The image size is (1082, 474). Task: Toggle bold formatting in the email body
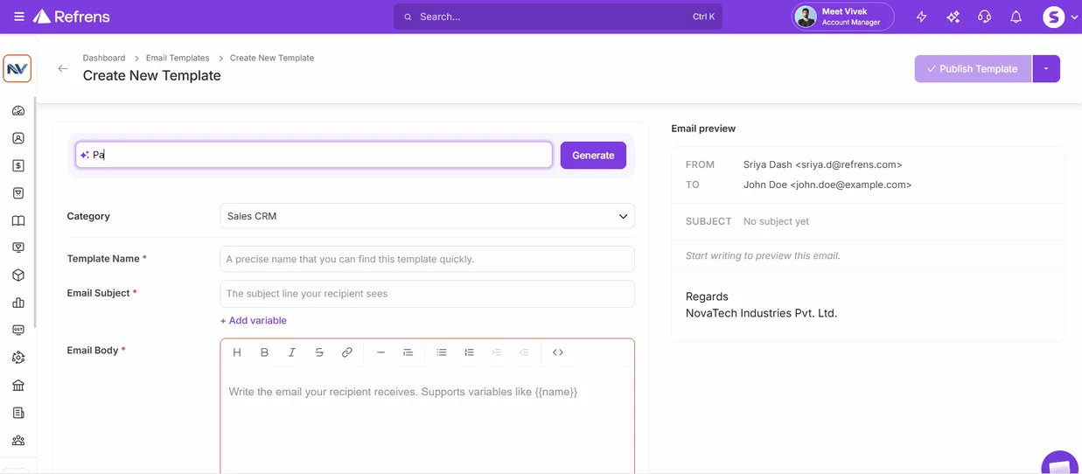[x=264, y=352]
